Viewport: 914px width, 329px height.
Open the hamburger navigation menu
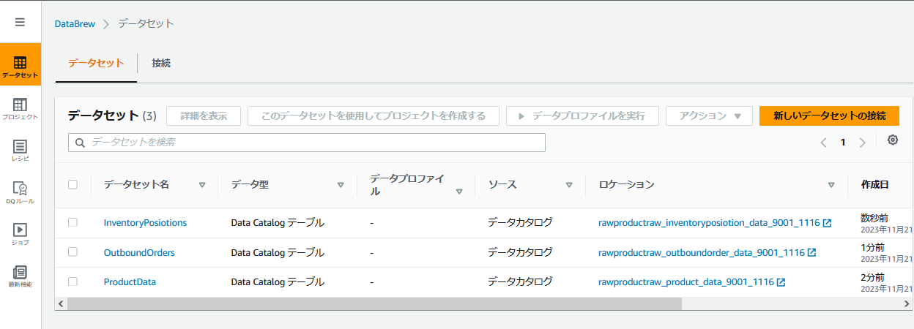tap(20, 22)
